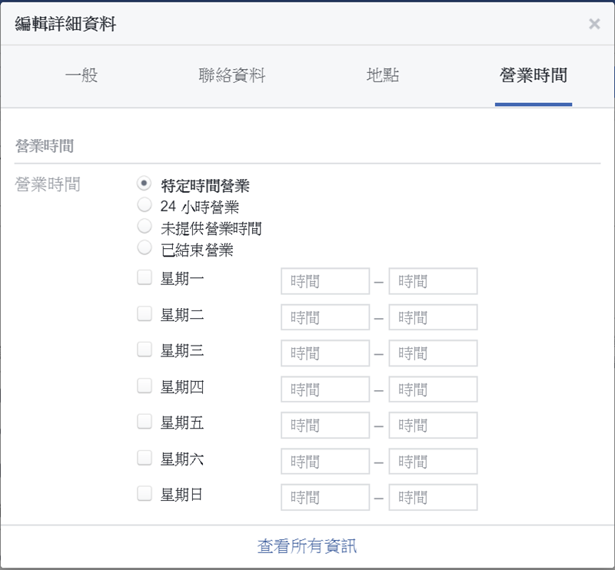Image resolution: width=615 pixels, height=570 pixels.
Task: Select the 營業時間 tab
Action: pyautogui.click(x=534, y=75)
